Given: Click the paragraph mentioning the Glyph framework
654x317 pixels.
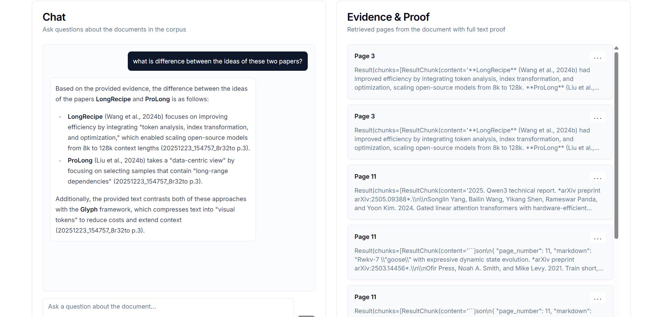Looking at the screenshot, I should click(x=151, y=215).
